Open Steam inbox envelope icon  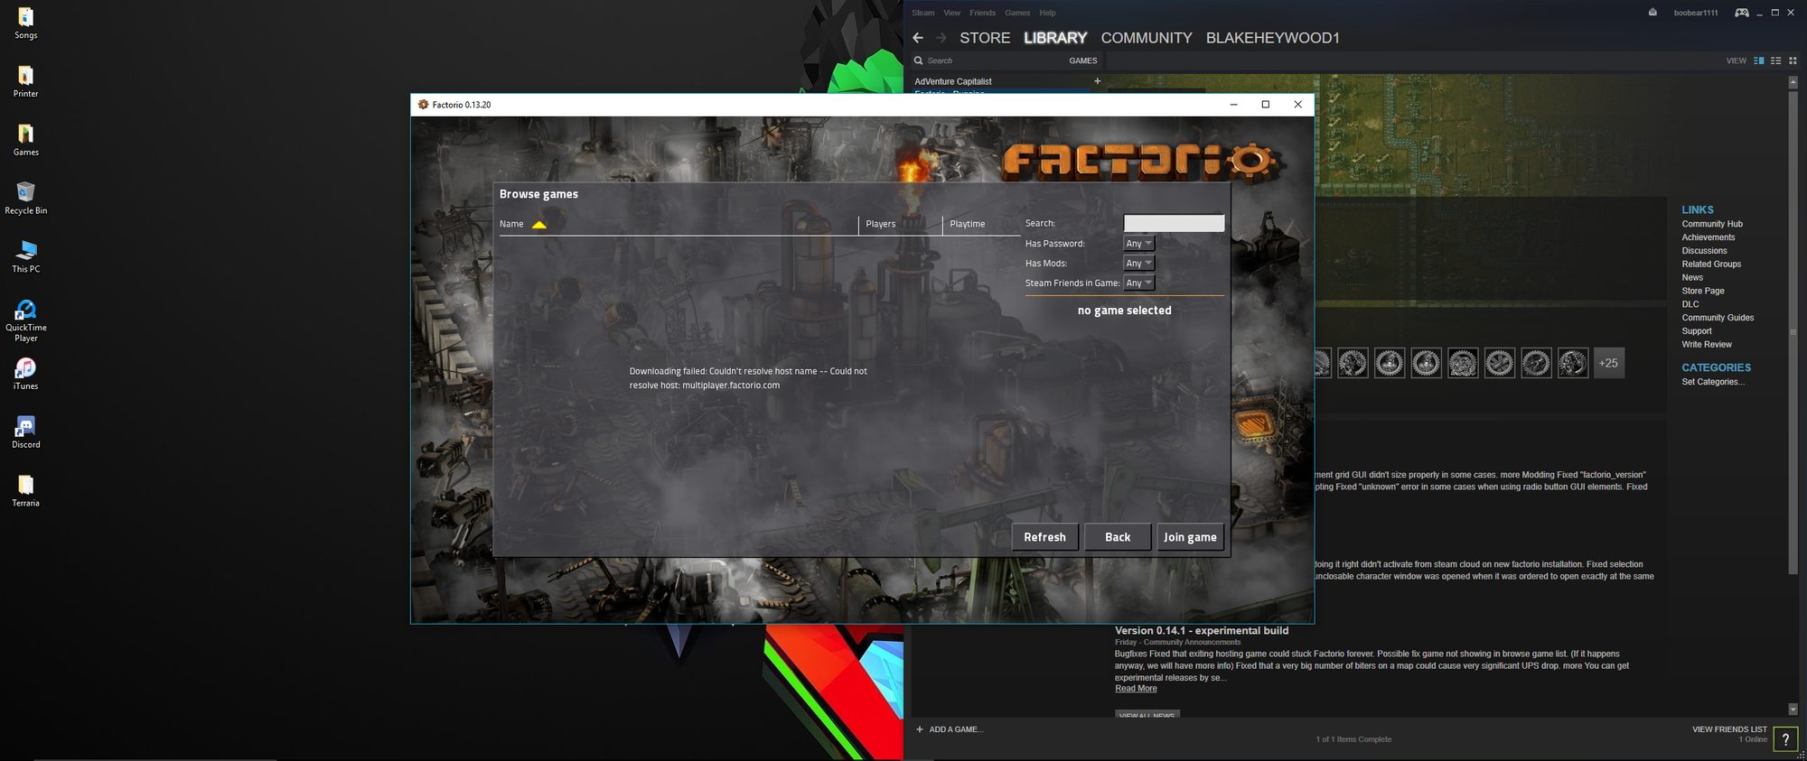click(1653, 13)
